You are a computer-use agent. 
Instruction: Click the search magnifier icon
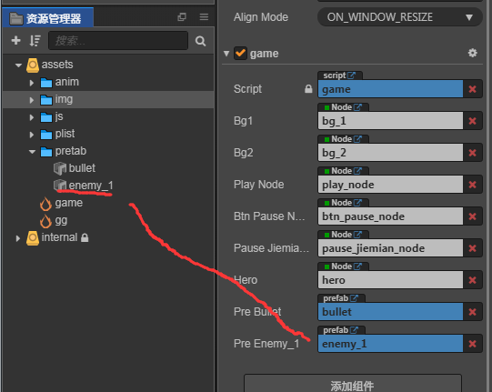click(200, 41)
